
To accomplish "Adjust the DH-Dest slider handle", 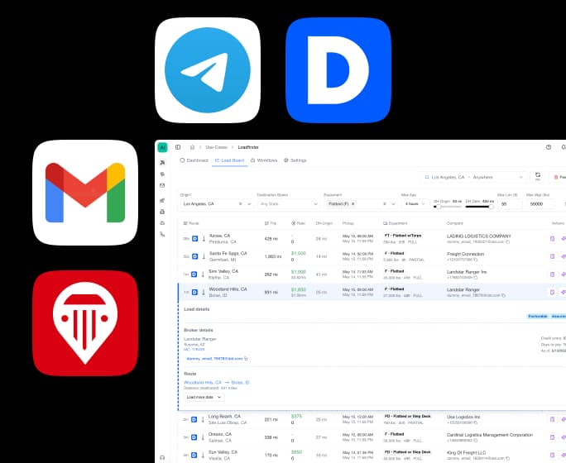I will [491, 207].
